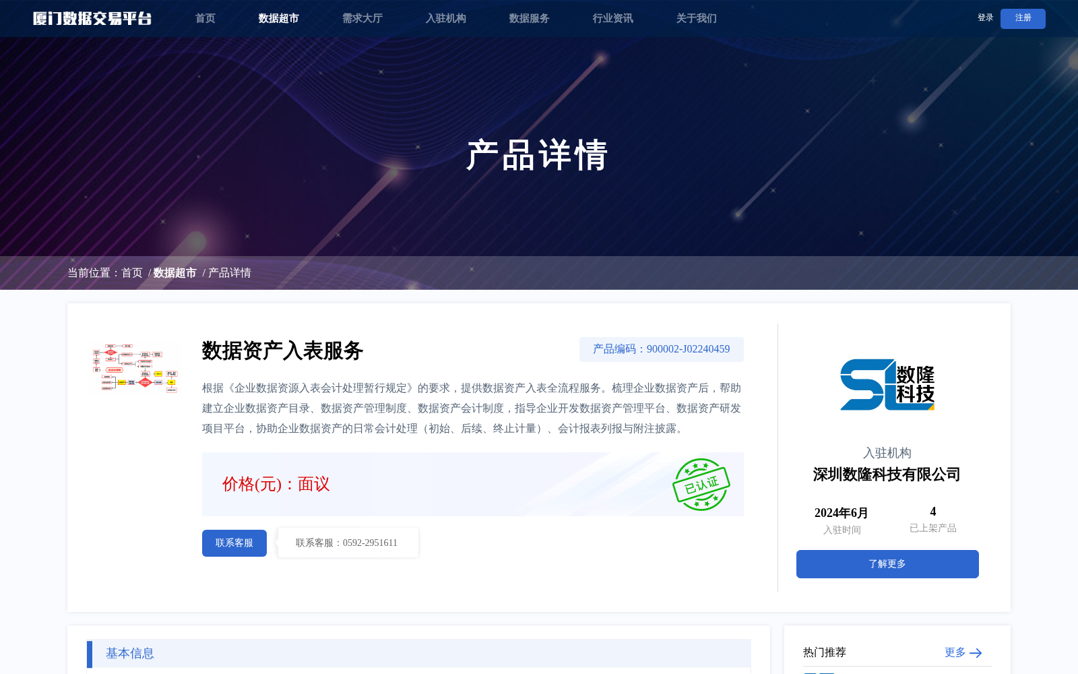Image resolution: width=1078 pixels, height=674 pixels.
Task: Click the 热门推荐 heading
Action: tap(825, 652)
